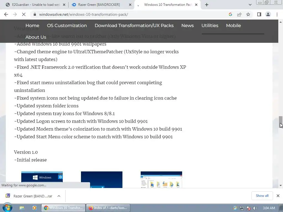Switch to Firefox Index of taskbar button
This screenshot has height=212, width=283.
pyautogui.click(x=108, y=208)
